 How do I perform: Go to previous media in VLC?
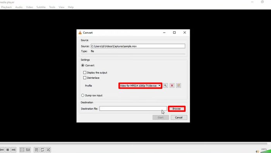click(x=2, y=150)
